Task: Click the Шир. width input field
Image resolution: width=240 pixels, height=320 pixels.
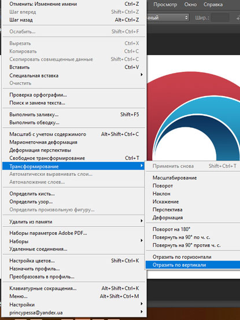Action: (220, 18)
